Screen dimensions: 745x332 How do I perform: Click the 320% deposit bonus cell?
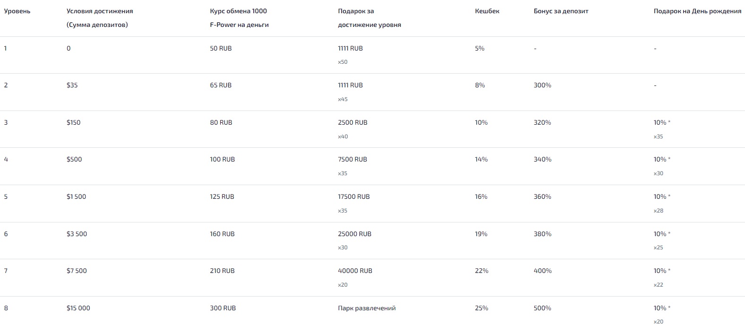[542, 122]
